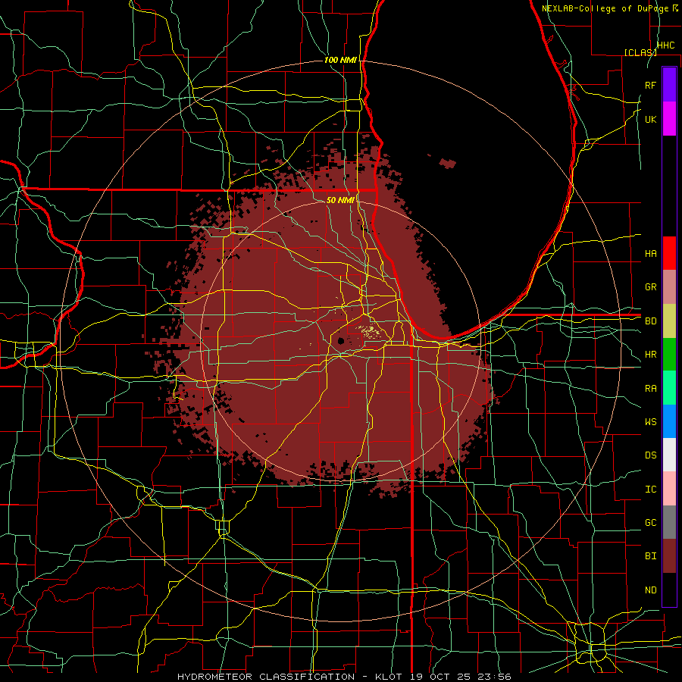Click the RF legend label
Image resolution: width=682 pixels, height=682 pixels.
pos(650,85)
